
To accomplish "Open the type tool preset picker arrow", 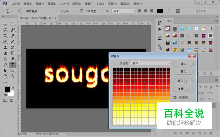I will [12, 11].
